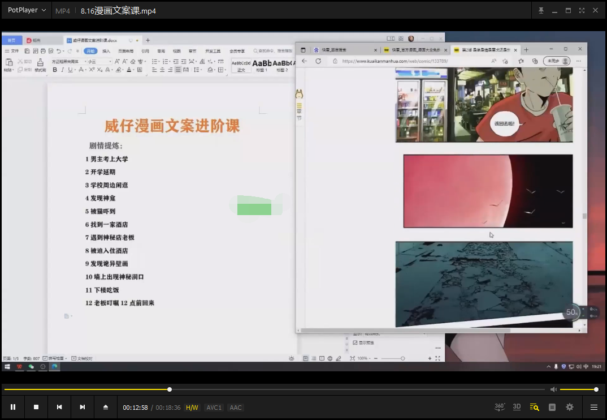Toggle Bold in the WPS toolbar

coord(55,70)
